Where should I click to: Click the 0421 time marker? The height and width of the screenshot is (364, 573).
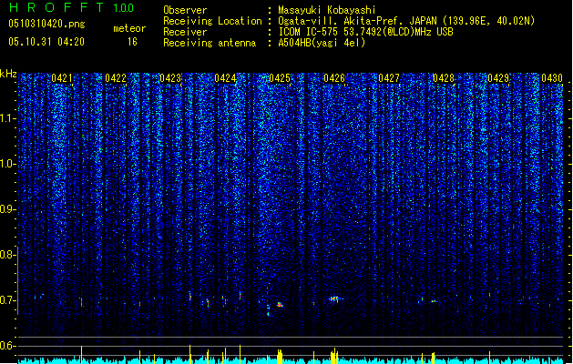[x=62, y=78]
